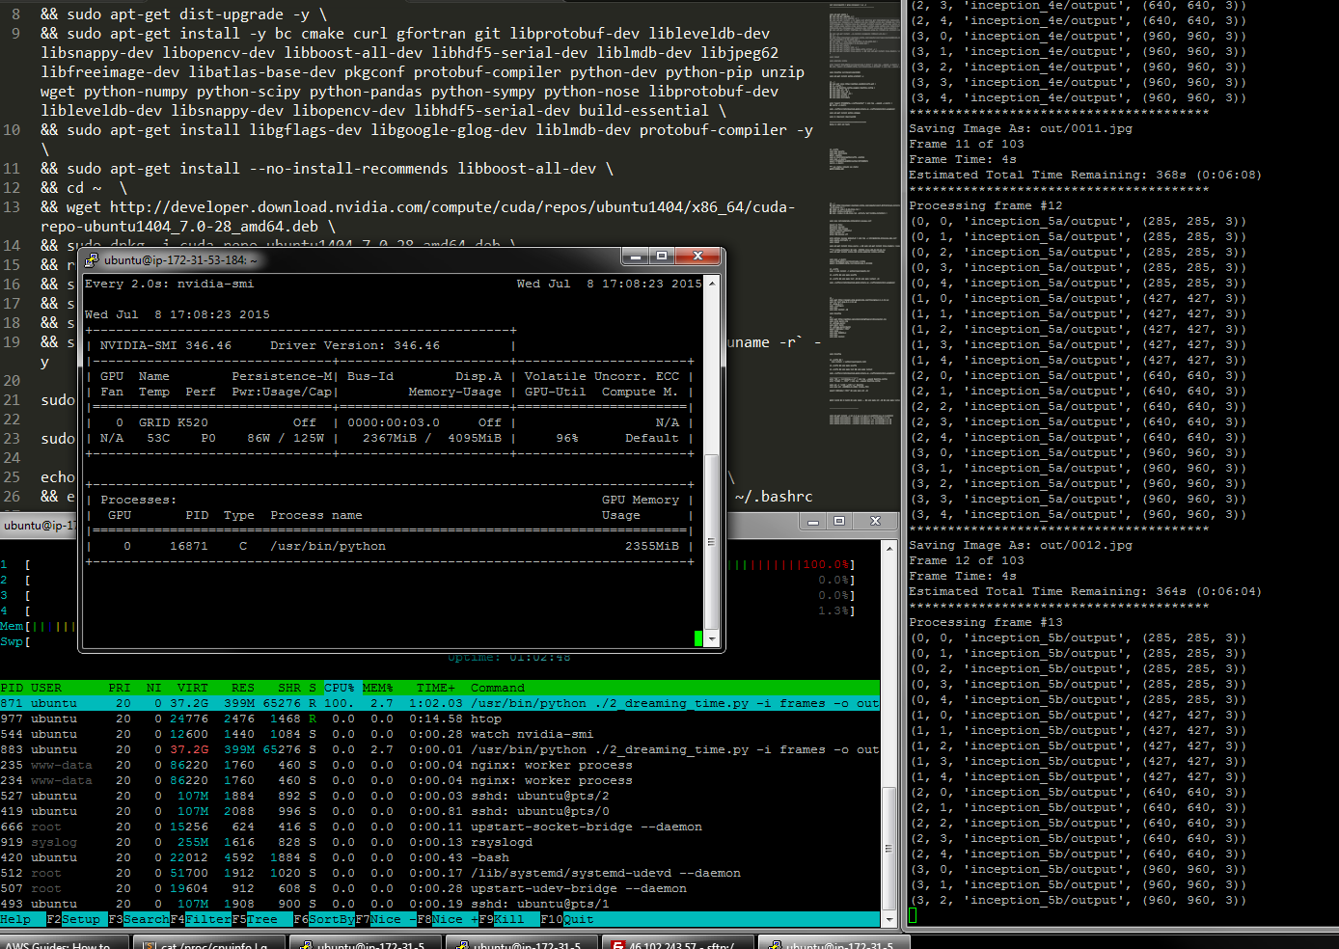Viewport: 1339px width, 949px height.
Task: Click the Mem usage meter in htop
Action: point(37,626)
